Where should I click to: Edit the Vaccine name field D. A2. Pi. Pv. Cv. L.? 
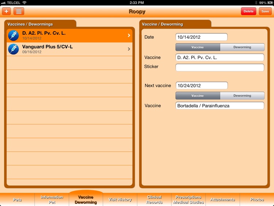point(220,57)
